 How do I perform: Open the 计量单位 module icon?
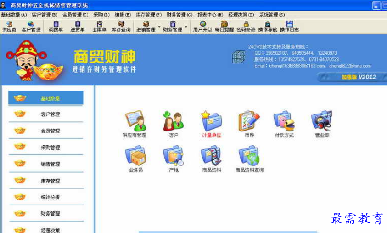click(x=212, y=124)
